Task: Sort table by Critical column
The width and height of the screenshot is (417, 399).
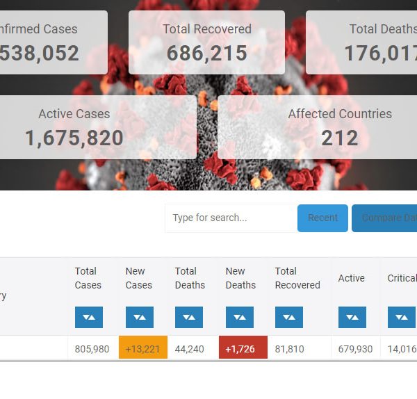Action: click(401, 317)
